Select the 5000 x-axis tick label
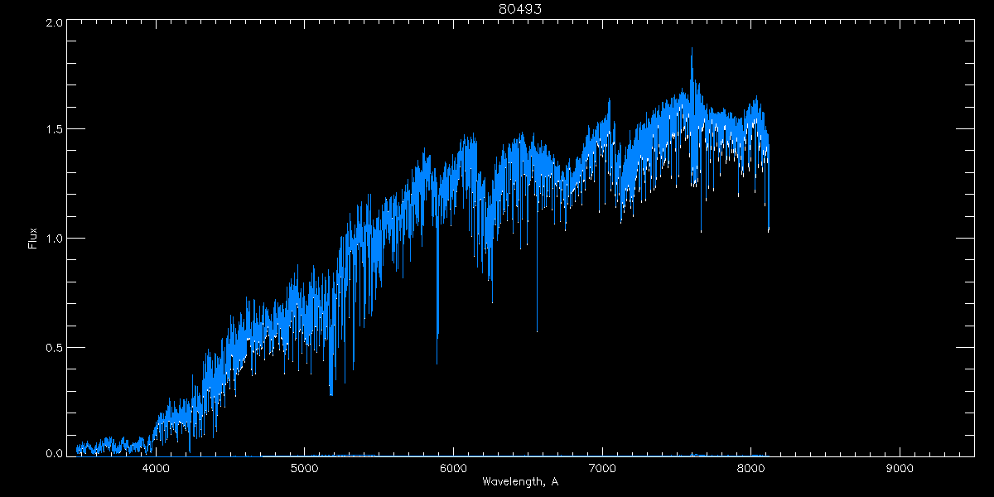The height and width of the screenshot is (497, 994). pyautogui.click(x=305, y=469)
